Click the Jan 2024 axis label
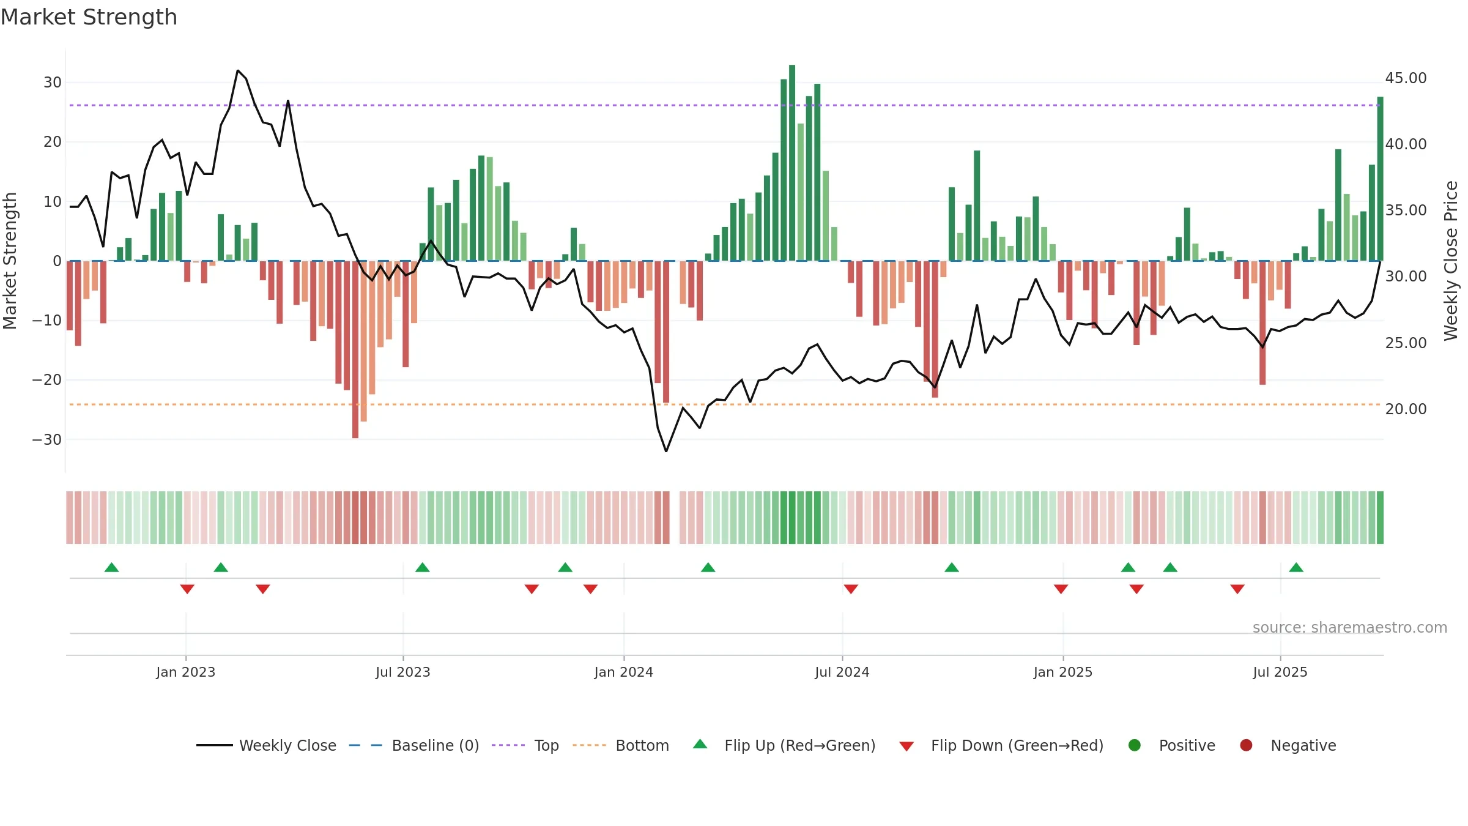Image resolution: width=1468 pixels, height=826 pixels. 624,672
